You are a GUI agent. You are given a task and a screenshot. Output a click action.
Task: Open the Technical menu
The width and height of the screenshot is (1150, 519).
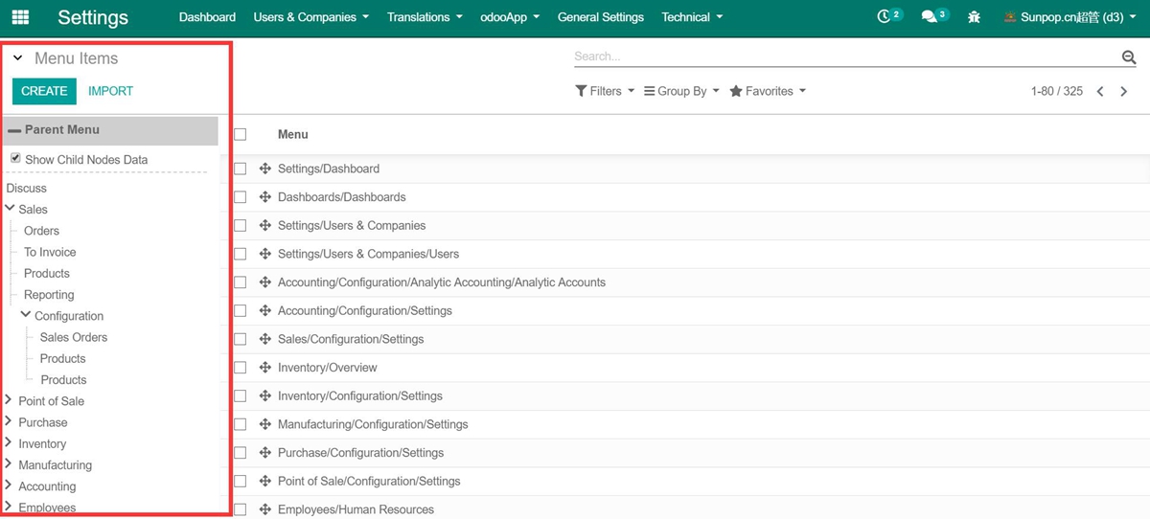point(692,17)
